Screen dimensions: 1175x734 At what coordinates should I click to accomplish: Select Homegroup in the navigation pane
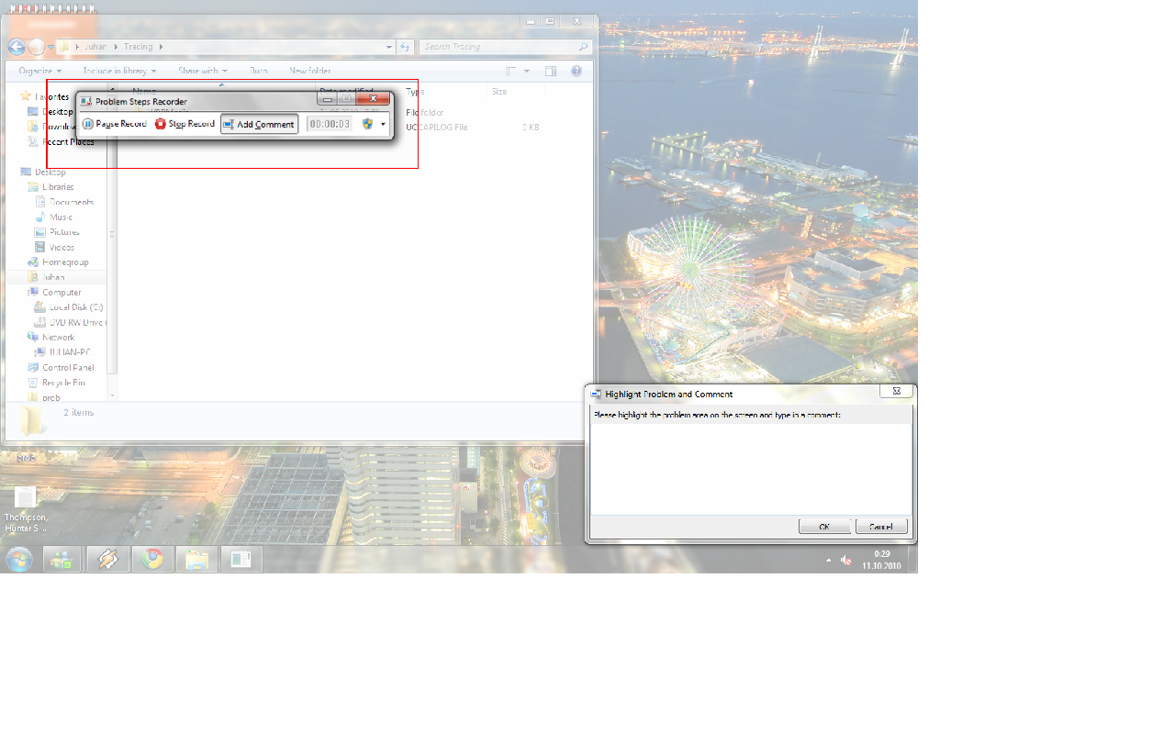[64, 262]
